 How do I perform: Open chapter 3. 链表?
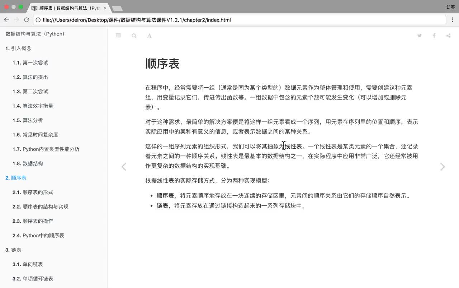click(x=13, y=250)
